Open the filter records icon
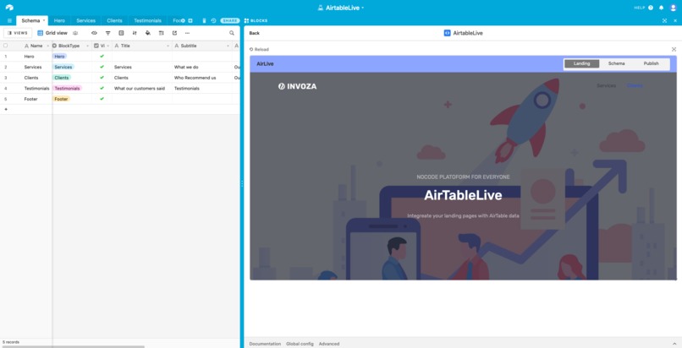 click(x=107, y=33)
